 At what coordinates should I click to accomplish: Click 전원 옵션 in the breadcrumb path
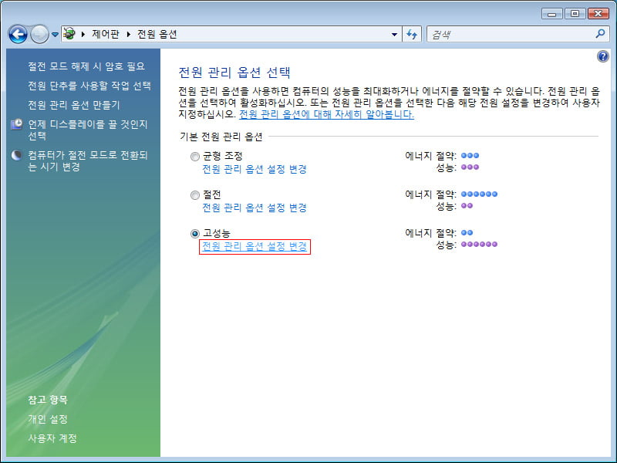coord(160,33)
